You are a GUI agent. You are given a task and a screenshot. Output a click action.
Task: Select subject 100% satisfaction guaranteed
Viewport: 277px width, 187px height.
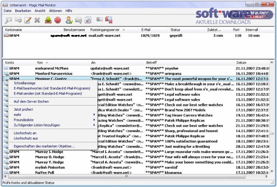point(191,141)
